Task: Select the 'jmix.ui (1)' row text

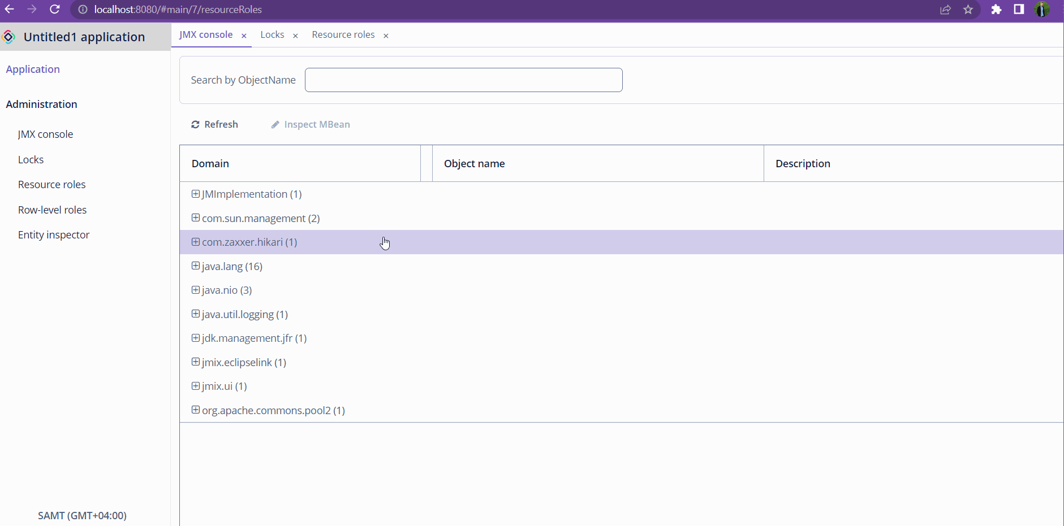Action: pos(225,386)
